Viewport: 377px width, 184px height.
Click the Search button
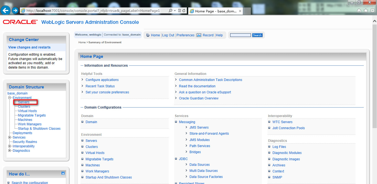pos(257,35)
